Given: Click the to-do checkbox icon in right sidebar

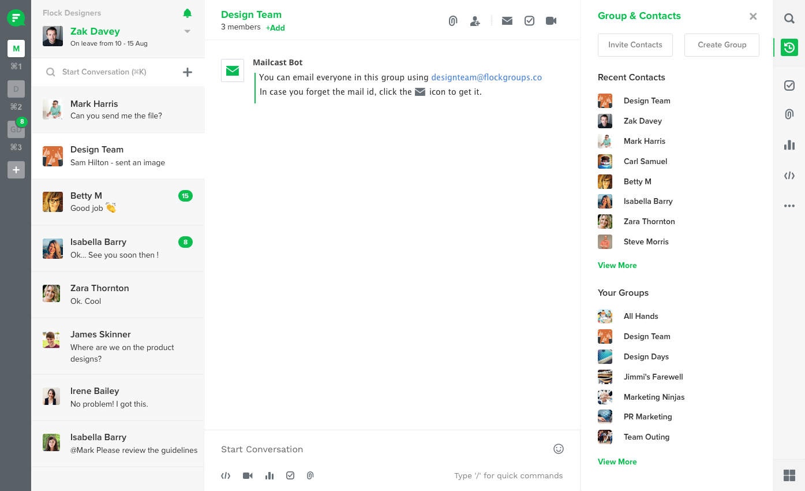Looking at the screenshot, I should tap(789, 85).
